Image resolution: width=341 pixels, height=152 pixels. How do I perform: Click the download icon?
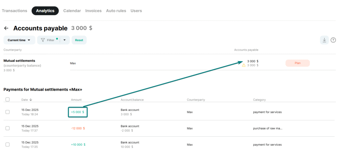[x=324, y=40]
